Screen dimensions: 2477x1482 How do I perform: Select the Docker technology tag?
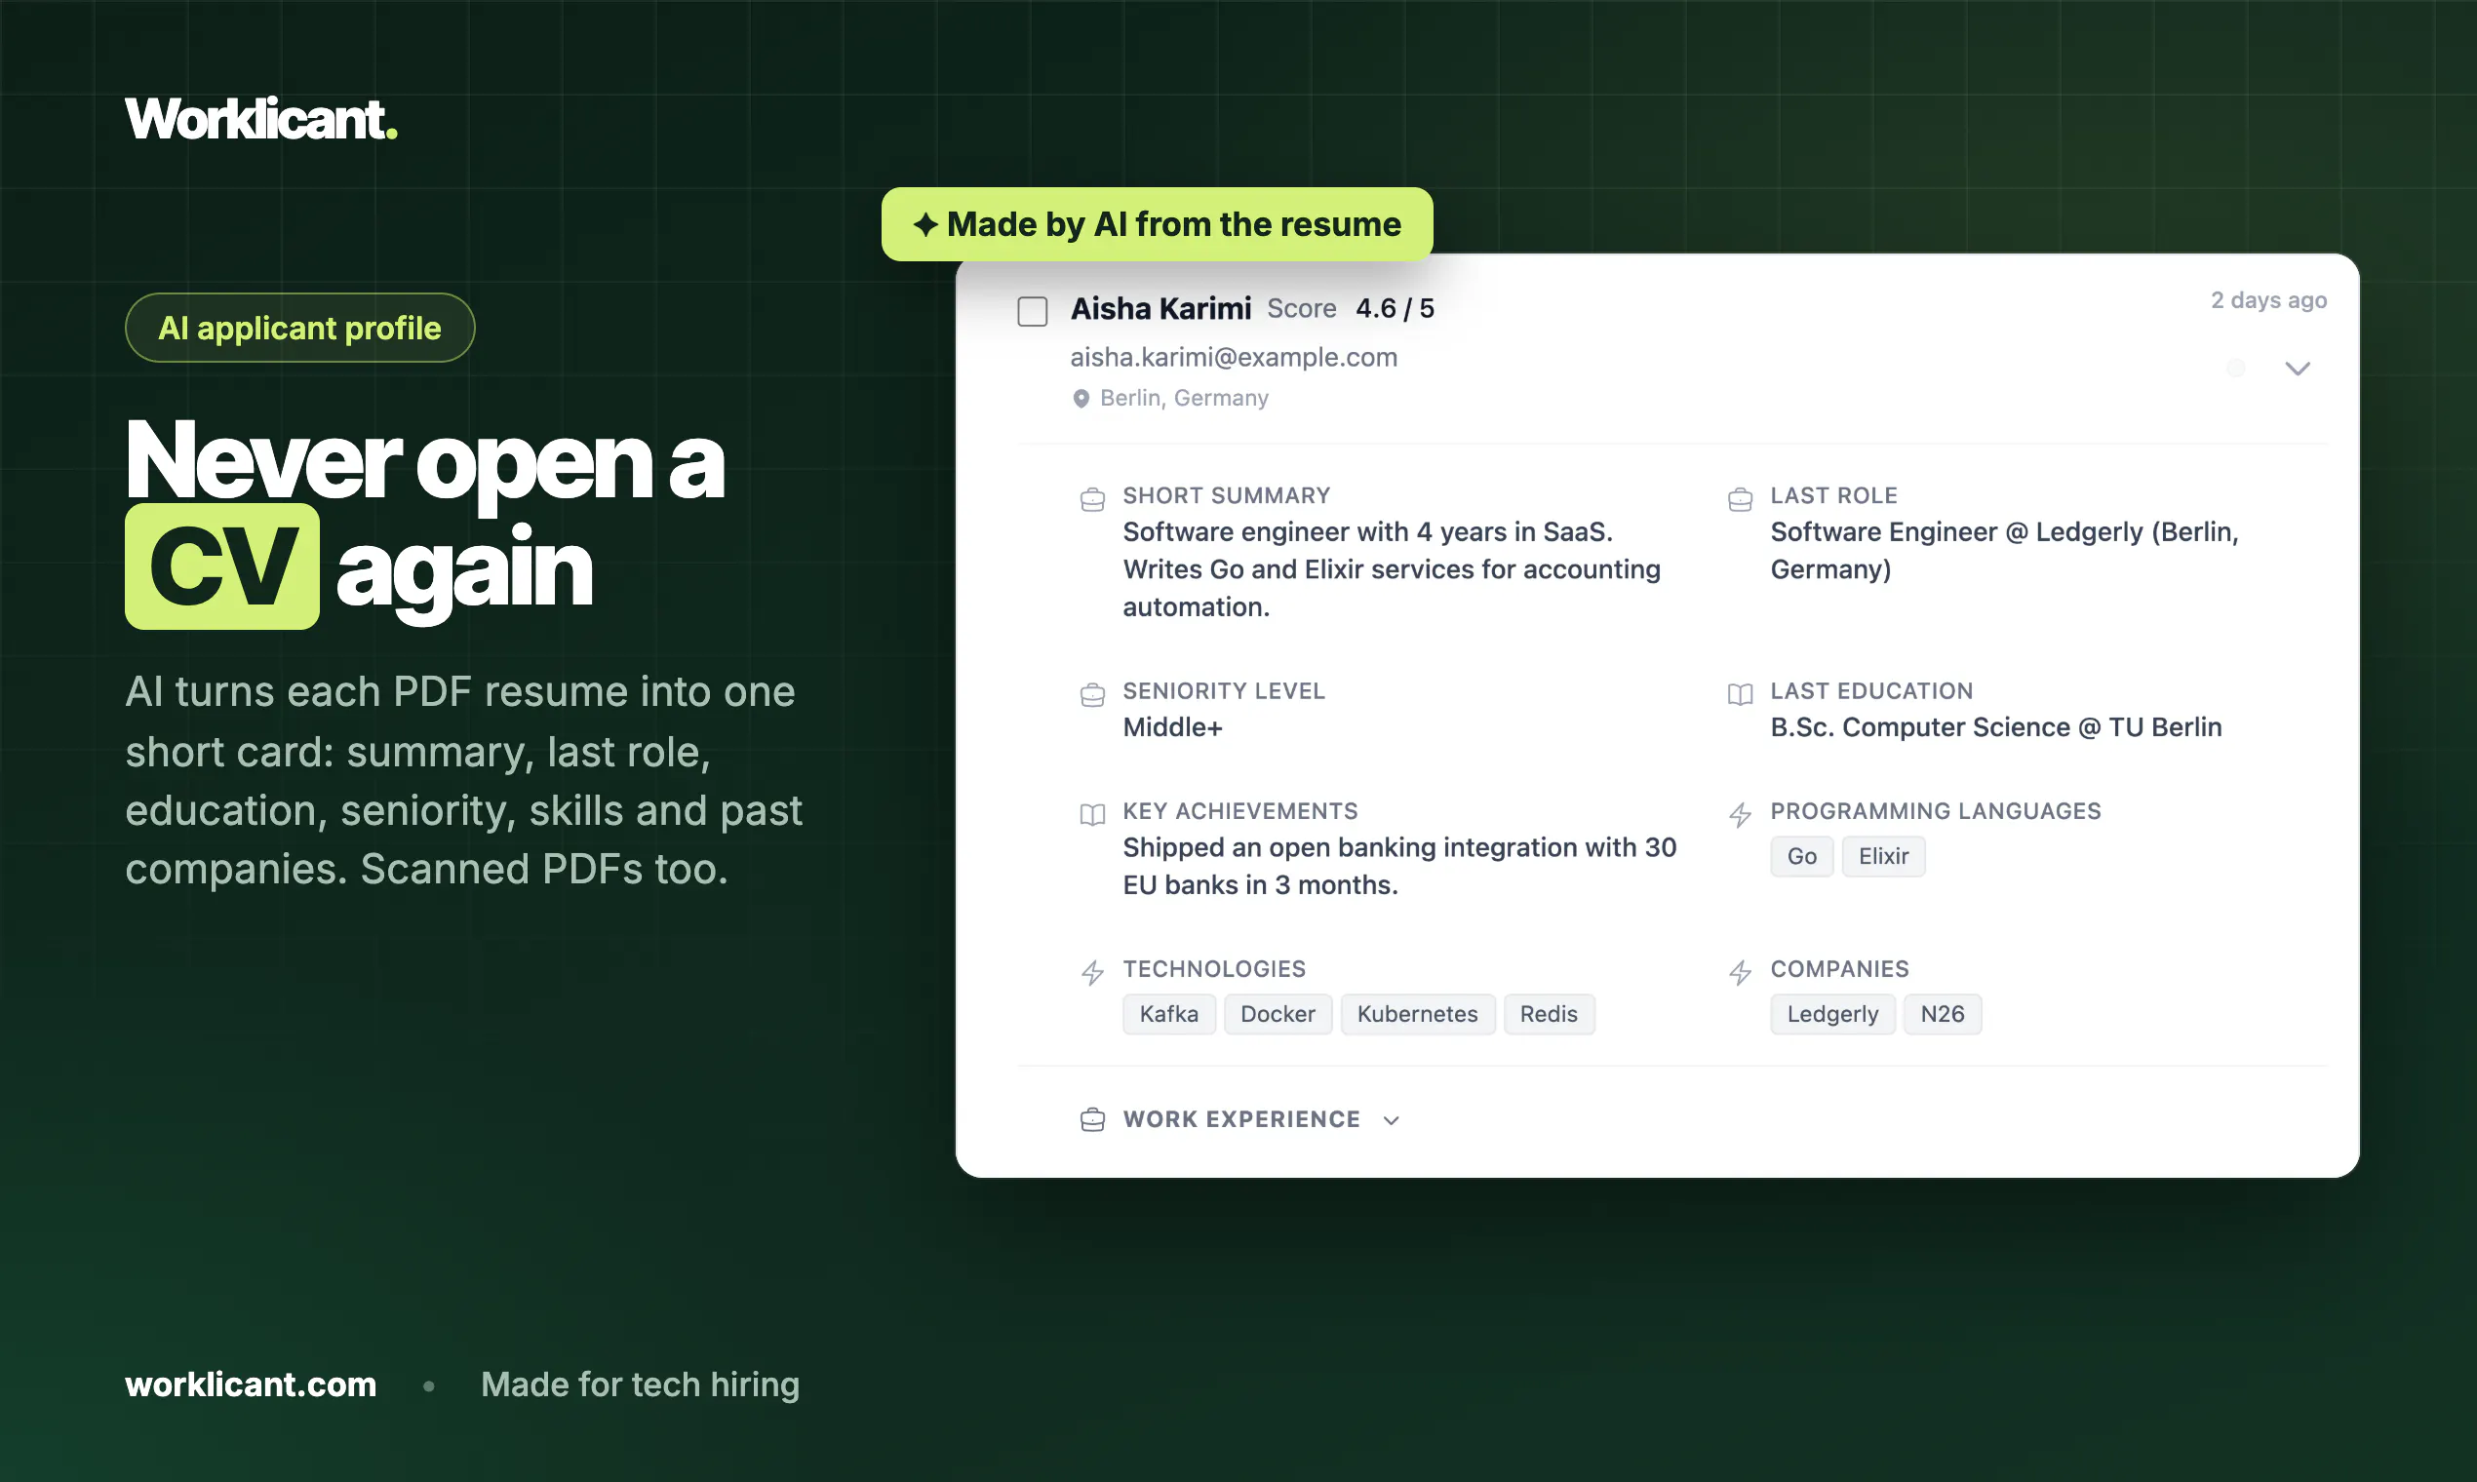click(1278, 1014)
